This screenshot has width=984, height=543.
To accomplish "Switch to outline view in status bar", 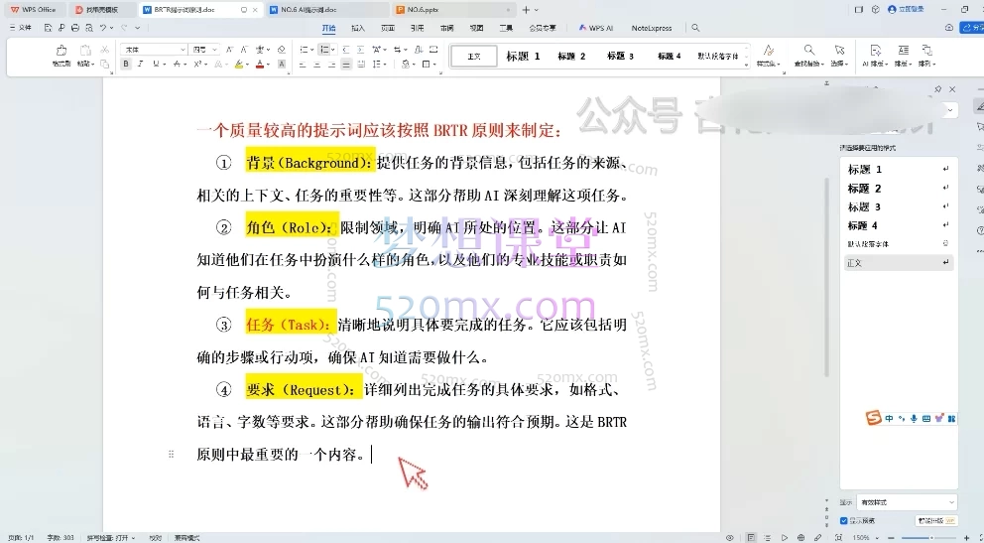I will (x=768, y=538).
